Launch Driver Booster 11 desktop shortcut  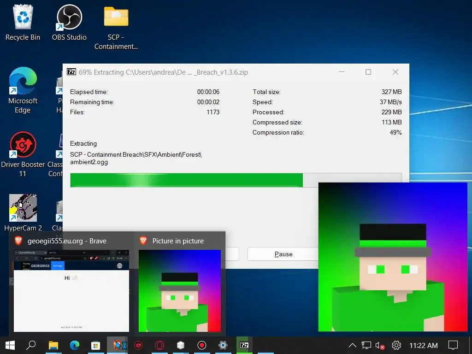click(23, 153)
